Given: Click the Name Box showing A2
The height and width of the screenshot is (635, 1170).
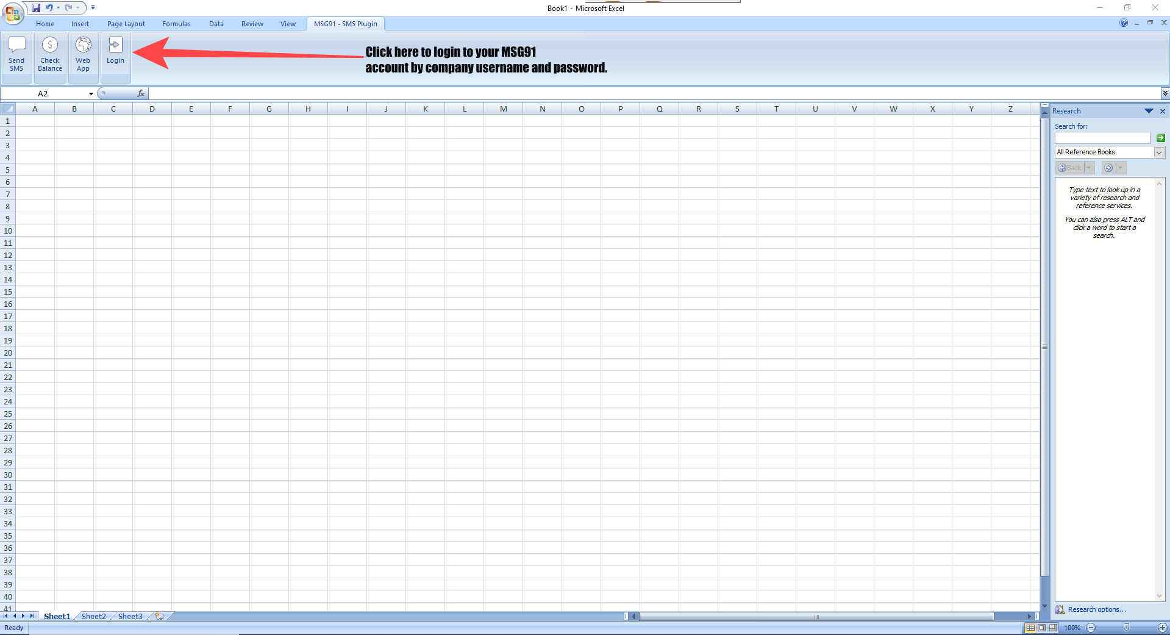Looking at the screenshot, I should [43, 94].
